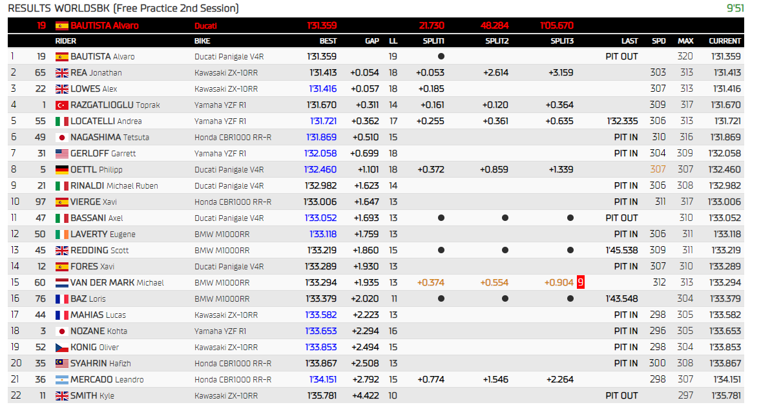Click the SPLIT1 column header
The width and height of the screenshot is (761, 407).
click(433, 41)
